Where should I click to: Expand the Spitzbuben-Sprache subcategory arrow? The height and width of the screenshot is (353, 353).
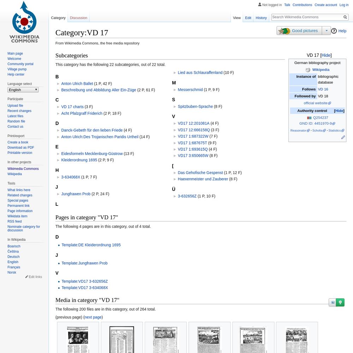pyautogui.click(x=175, y=107)
